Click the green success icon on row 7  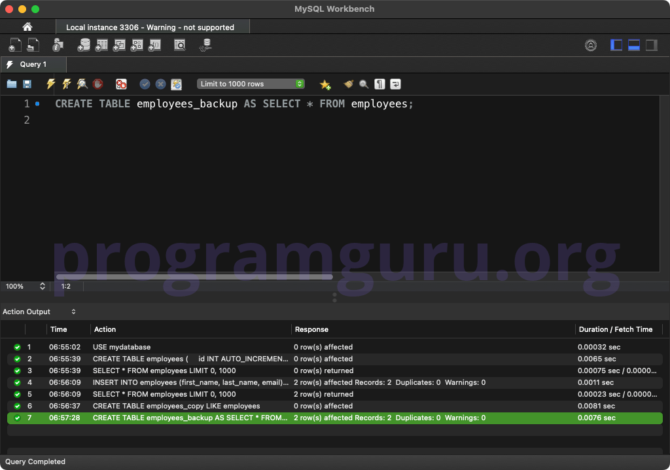17,418
